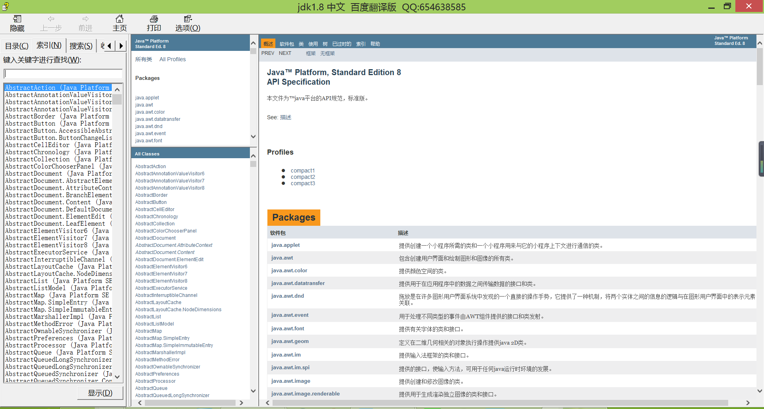
Task: Click the 打印 (Print) printer icon
Action: [x=154, y=19]
